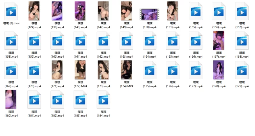
Task: Click the (136).mp4 video thumbnail
Action: coord(57,11)
